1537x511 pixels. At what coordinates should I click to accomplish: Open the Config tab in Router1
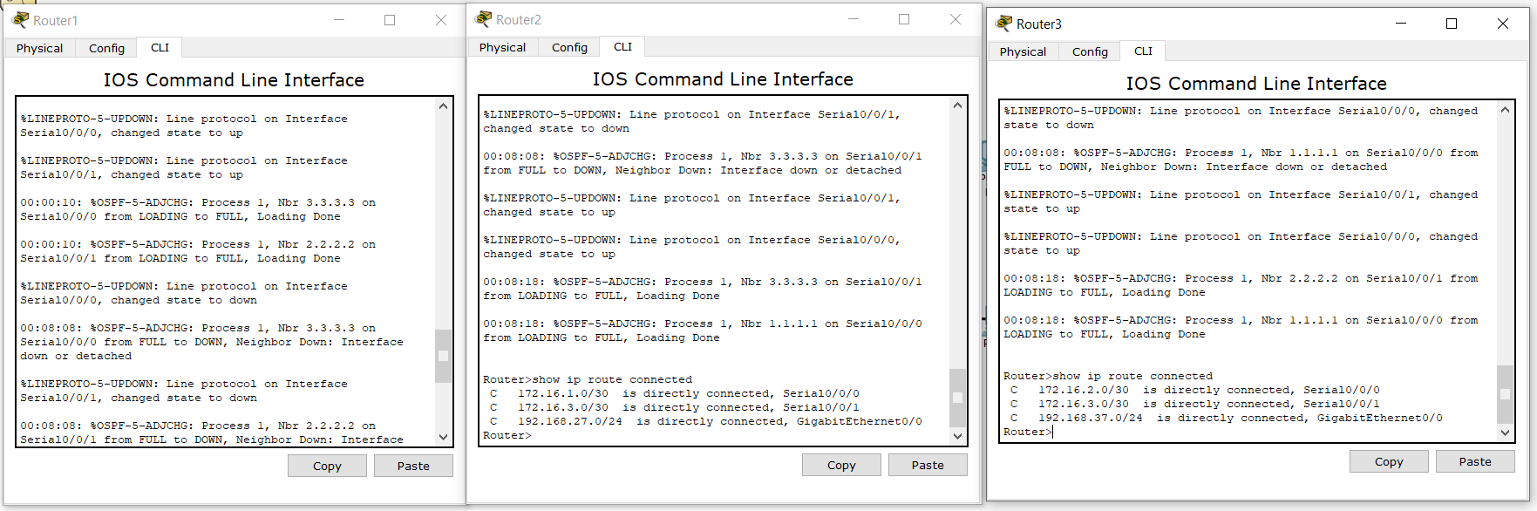click(106, 48)
